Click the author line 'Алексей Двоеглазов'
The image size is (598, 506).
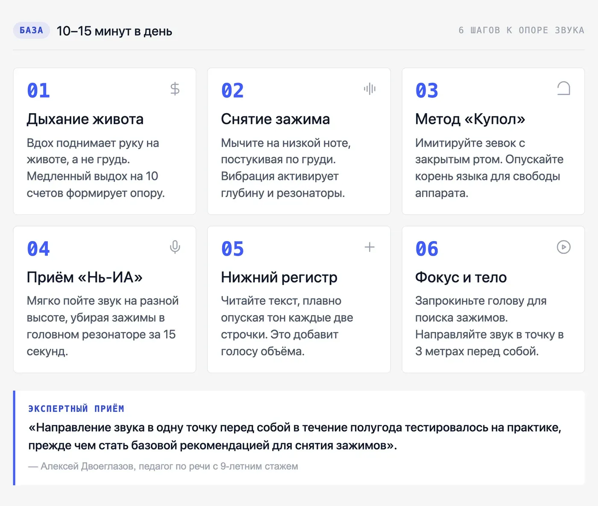tap(163, 466)
